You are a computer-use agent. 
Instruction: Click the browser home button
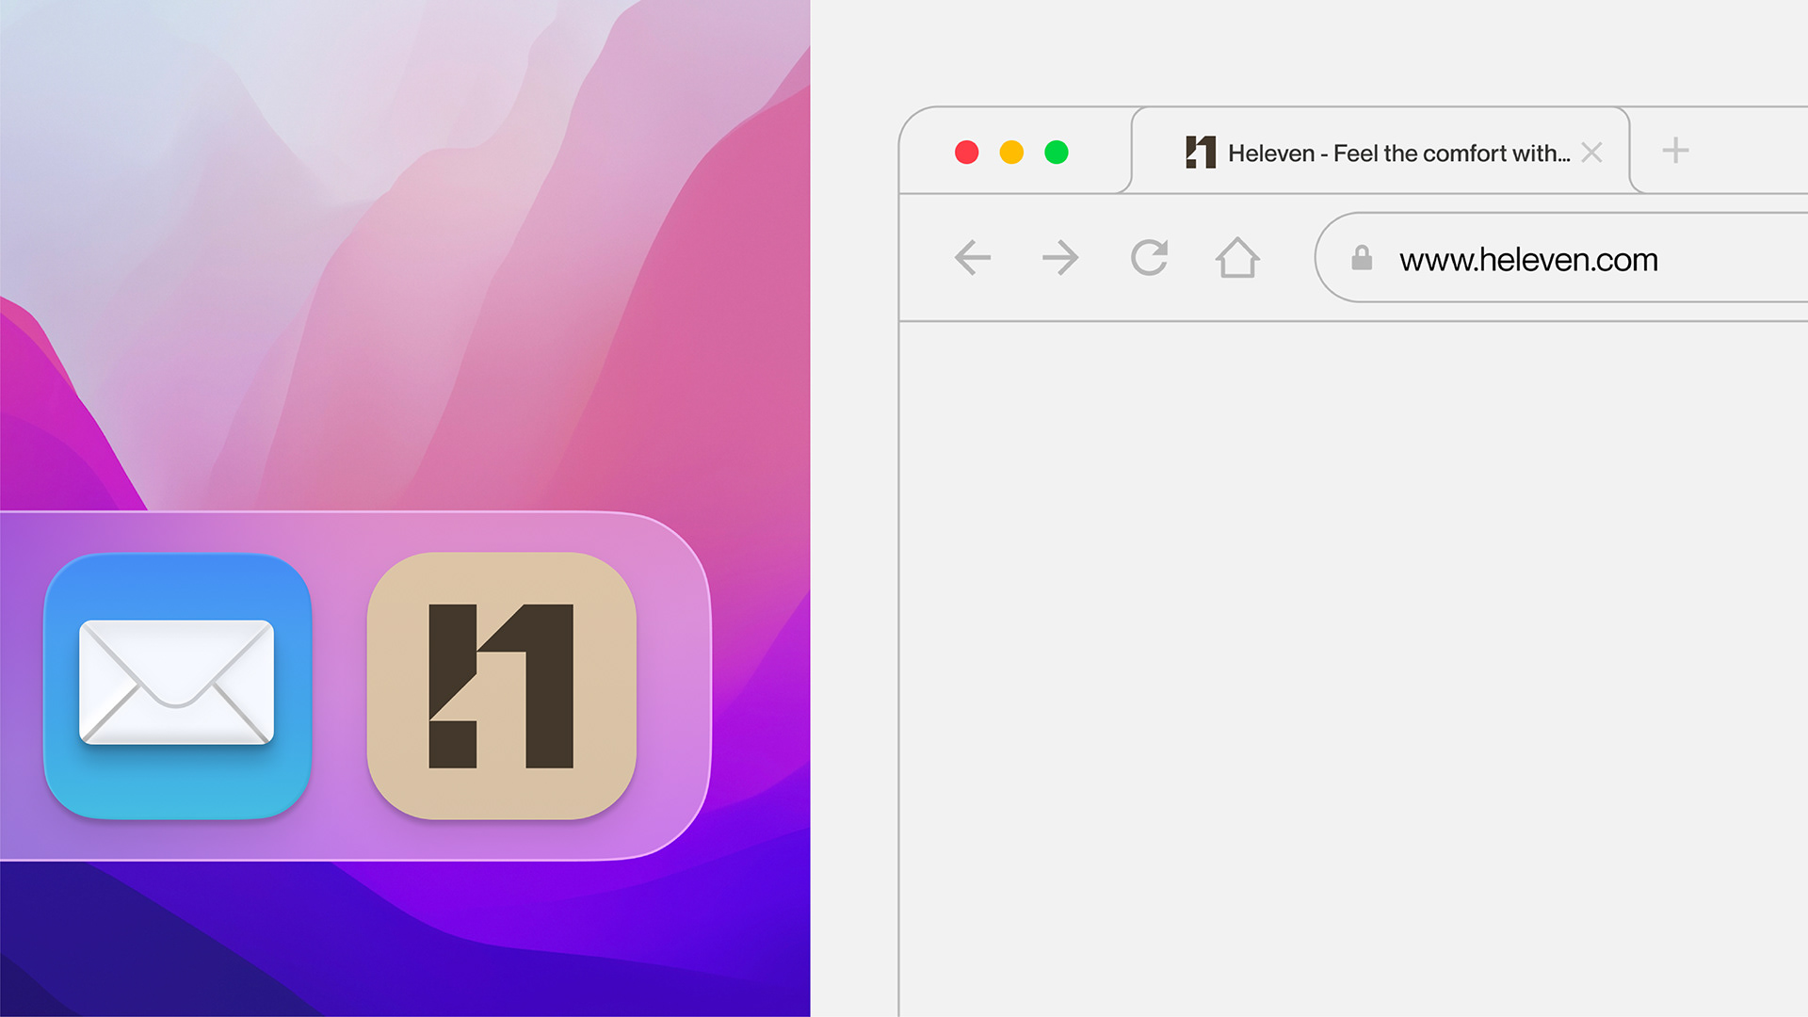pyautogui.click(x=1236, y=257)
